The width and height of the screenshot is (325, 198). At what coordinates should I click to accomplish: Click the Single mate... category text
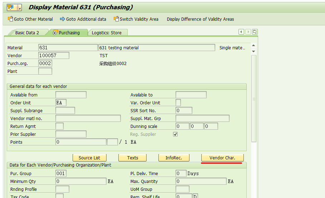(232, 48)
